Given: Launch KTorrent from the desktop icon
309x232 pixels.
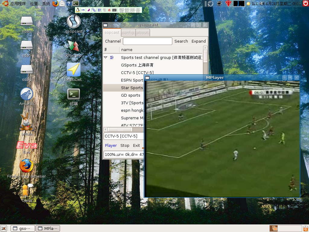Looking at the screenshot, I should 74,46.
